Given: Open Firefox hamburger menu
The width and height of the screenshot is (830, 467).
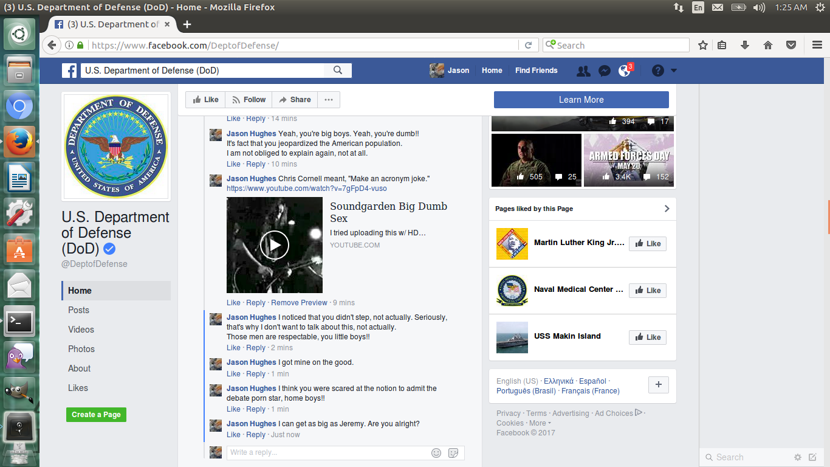Looking at the screenshot, I should point(817,45).
